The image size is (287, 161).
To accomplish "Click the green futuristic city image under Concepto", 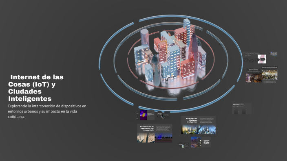I will [x=190, y=129].
